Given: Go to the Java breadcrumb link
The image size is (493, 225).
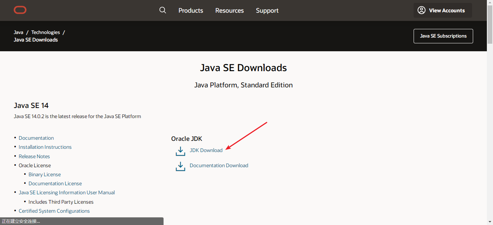Looking at the screenshot, I should tap(18, 32).
